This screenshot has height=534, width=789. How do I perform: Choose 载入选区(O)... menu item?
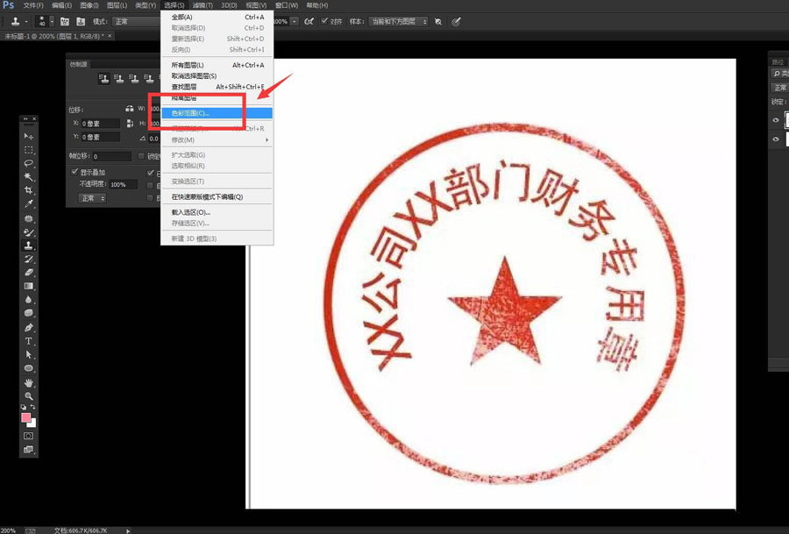[217, 212]
